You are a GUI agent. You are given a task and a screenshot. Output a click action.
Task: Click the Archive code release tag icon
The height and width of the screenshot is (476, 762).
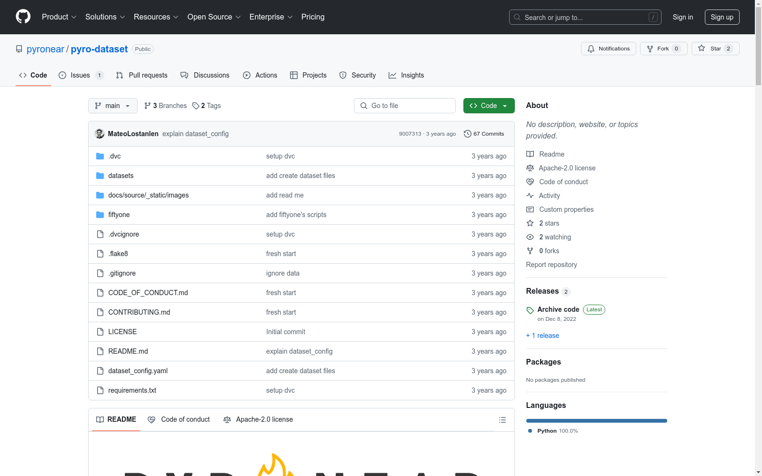coord(530,310)
